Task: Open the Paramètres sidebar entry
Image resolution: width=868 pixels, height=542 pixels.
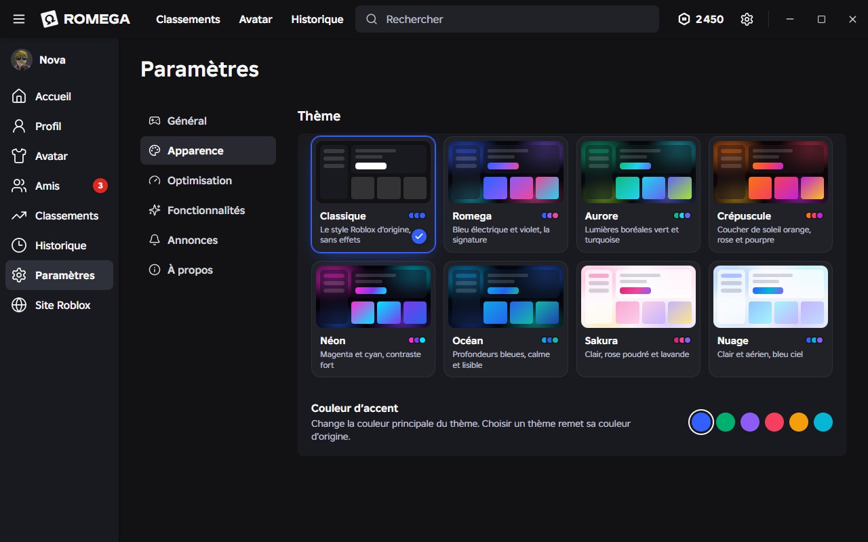Action: point(59,275)
